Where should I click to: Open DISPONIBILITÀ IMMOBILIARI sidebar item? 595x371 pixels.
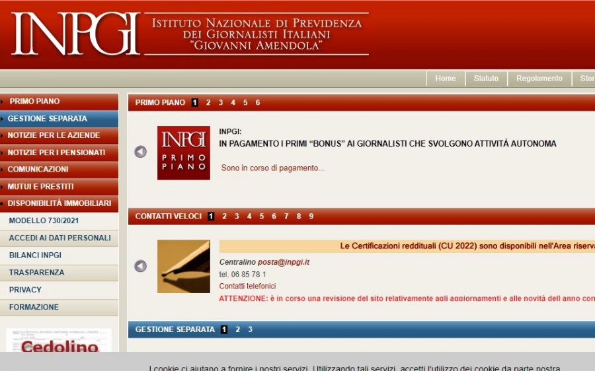coord(59,203)
